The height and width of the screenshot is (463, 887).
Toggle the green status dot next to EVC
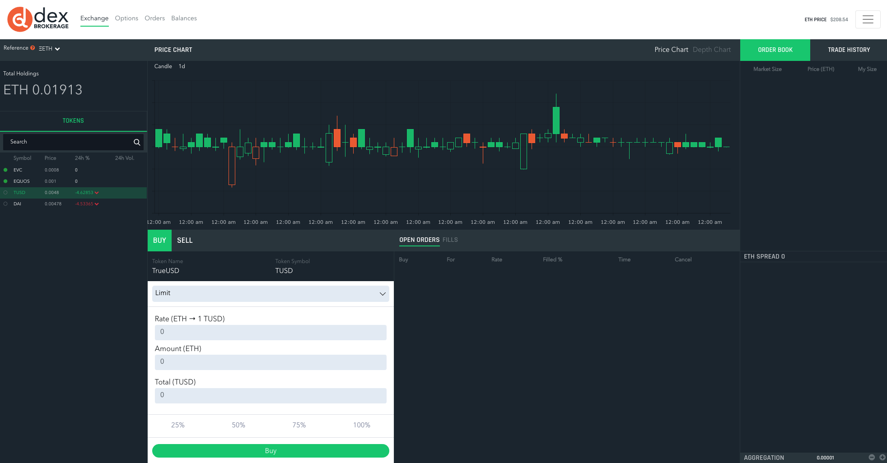pos(5,170)
